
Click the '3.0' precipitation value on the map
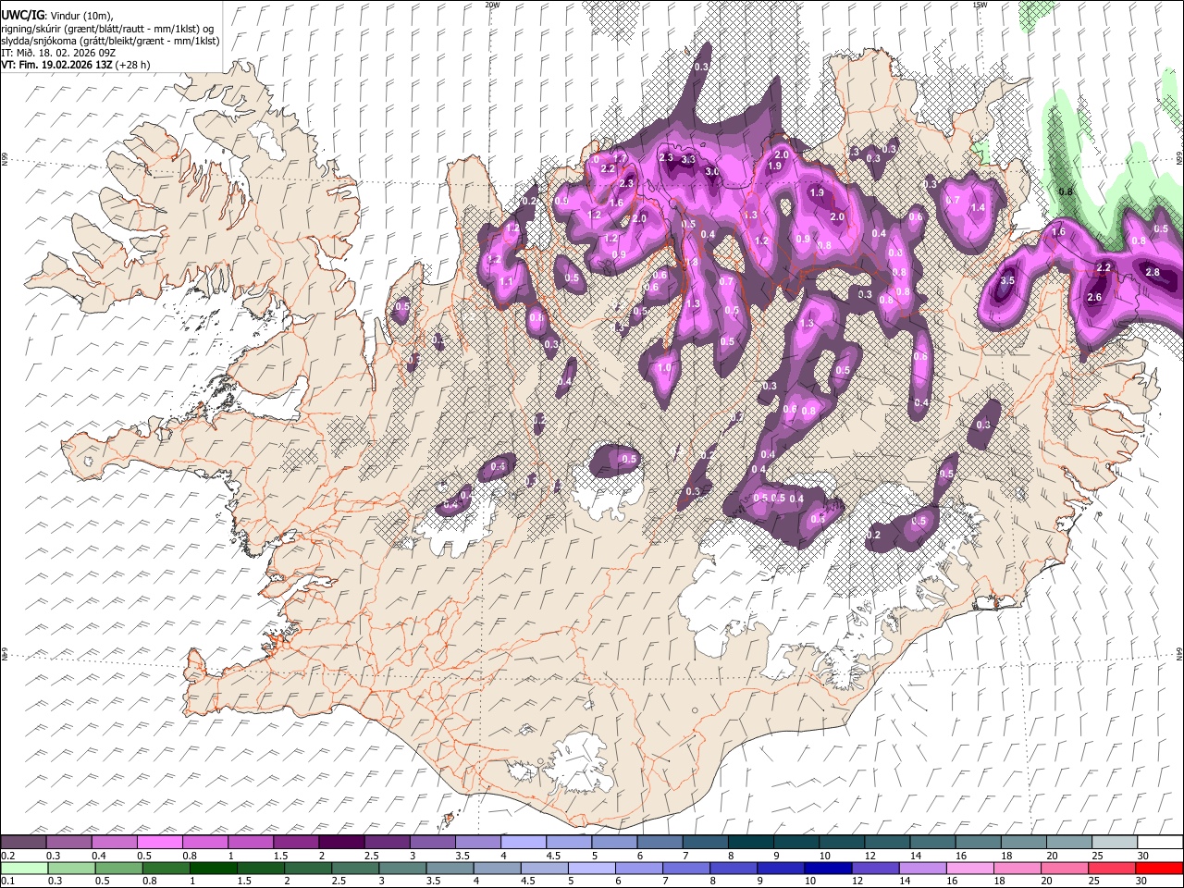712,171
